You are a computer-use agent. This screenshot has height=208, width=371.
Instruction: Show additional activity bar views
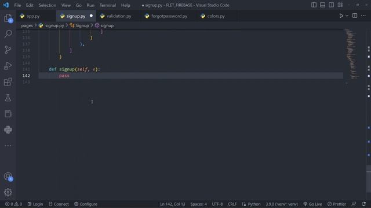[8, 146]
